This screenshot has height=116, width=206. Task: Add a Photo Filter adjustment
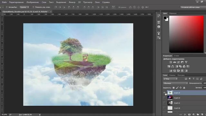coord(180,66)
